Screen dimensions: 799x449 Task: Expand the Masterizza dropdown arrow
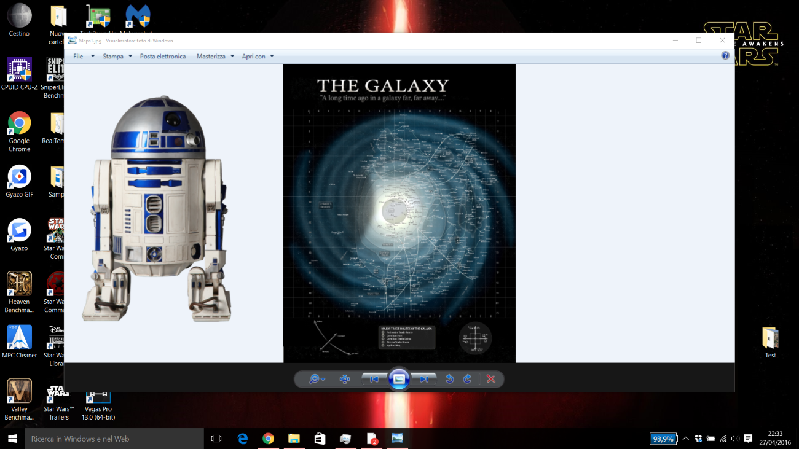coord(232,57)
